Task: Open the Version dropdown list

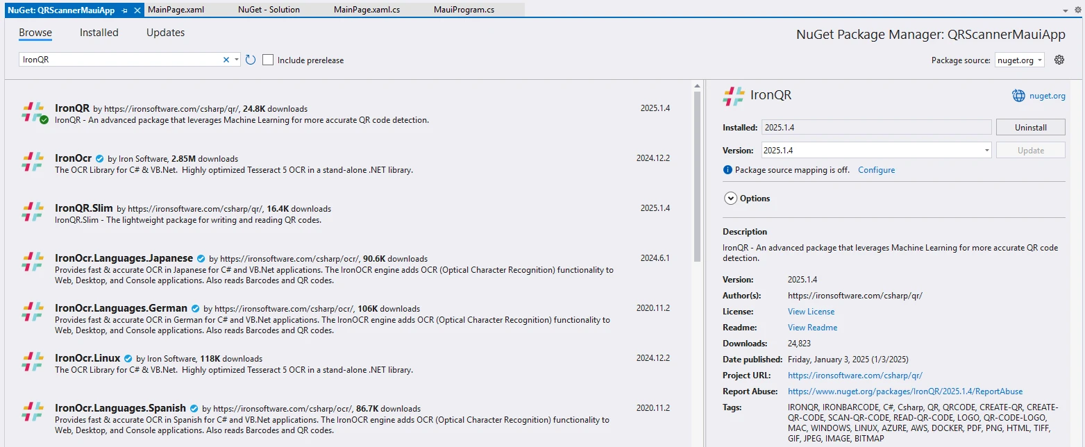Action: (986, 151)
